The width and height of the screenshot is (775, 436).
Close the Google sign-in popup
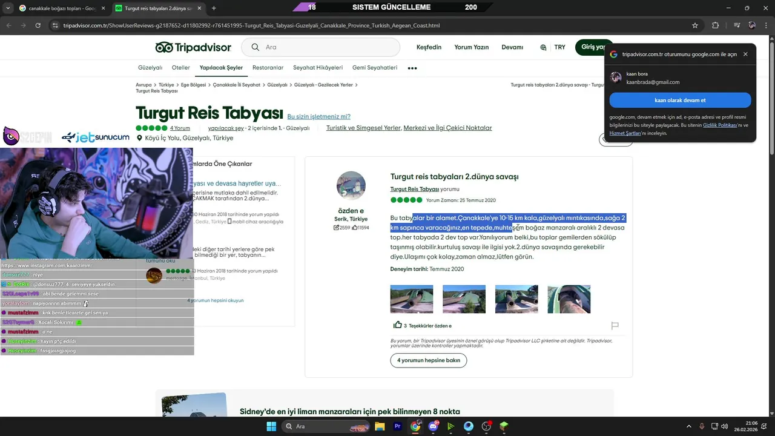(745, 54)
